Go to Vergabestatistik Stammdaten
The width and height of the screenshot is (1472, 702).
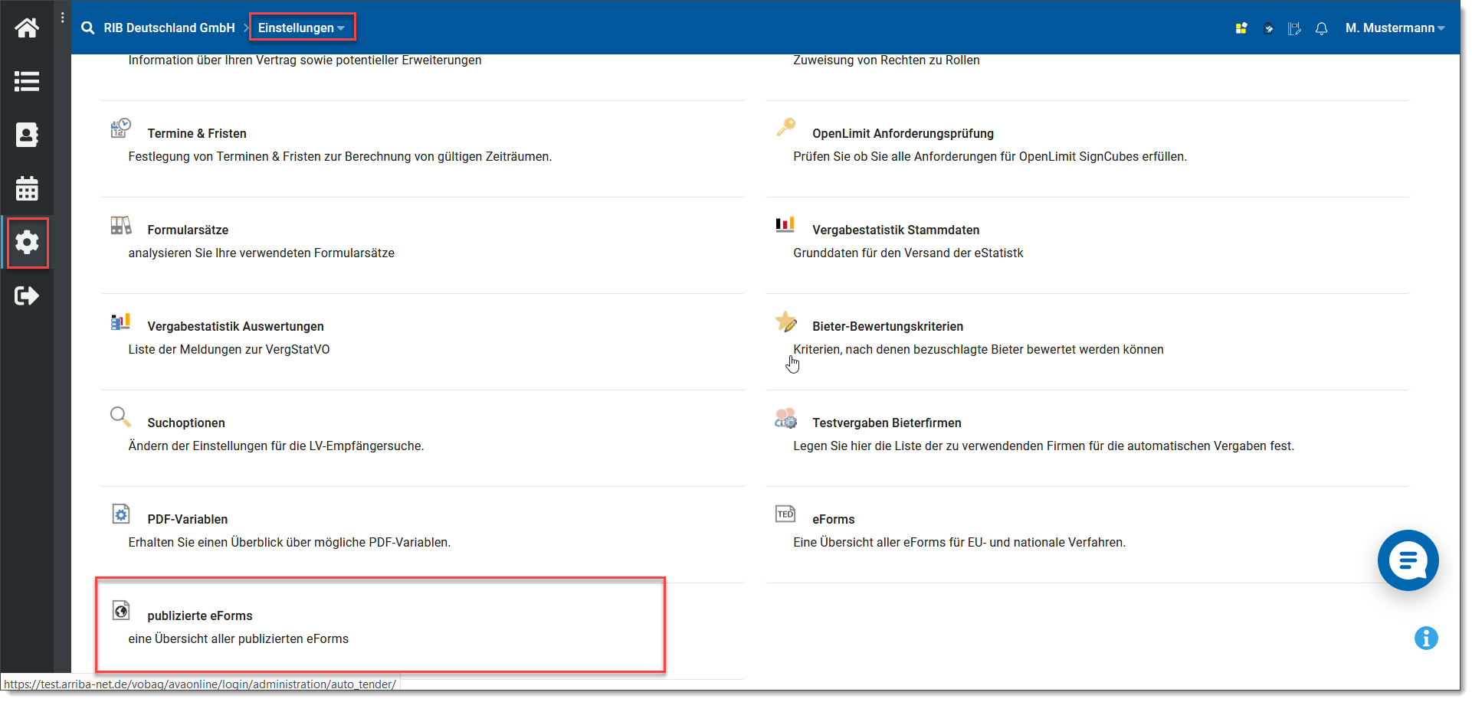(x=895, y=230)
